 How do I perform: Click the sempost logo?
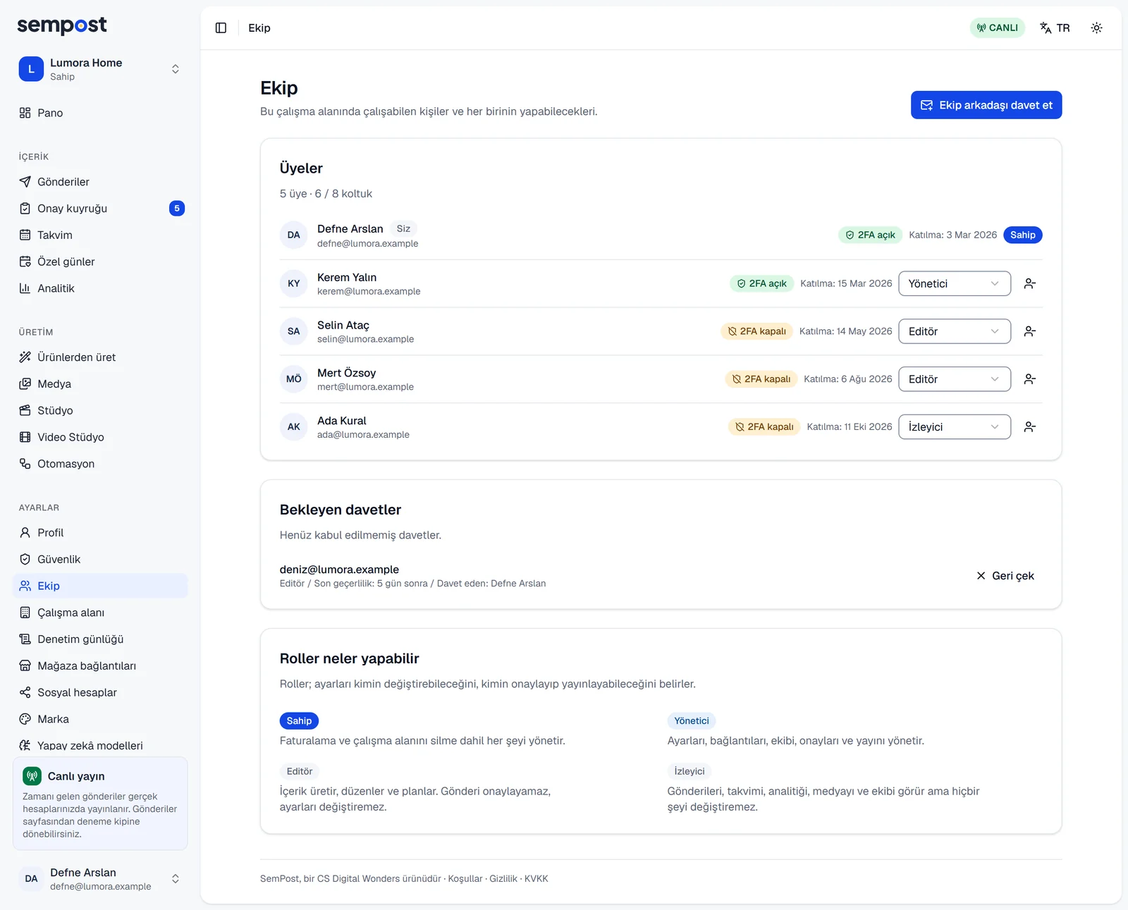tap(62, 25)
